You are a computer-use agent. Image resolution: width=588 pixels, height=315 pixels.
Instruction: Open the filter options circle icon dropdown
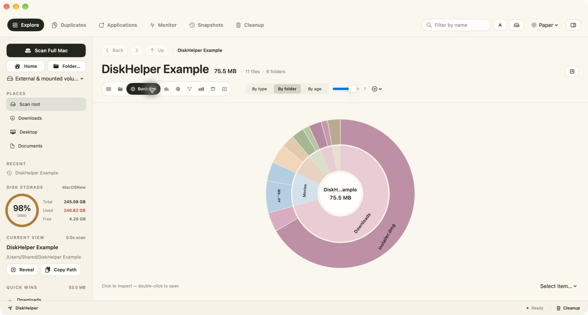pyautogui.click(x=377, y=89)
